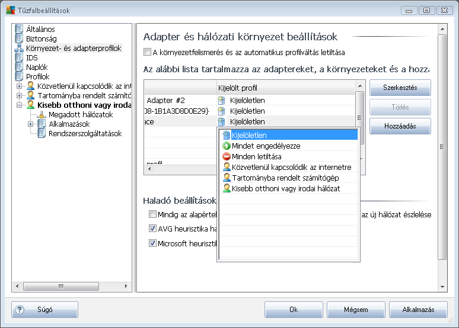Screen dimensions: 459x328
Task: Click the adapter list scroll up arrow
Action: (360, 86)
